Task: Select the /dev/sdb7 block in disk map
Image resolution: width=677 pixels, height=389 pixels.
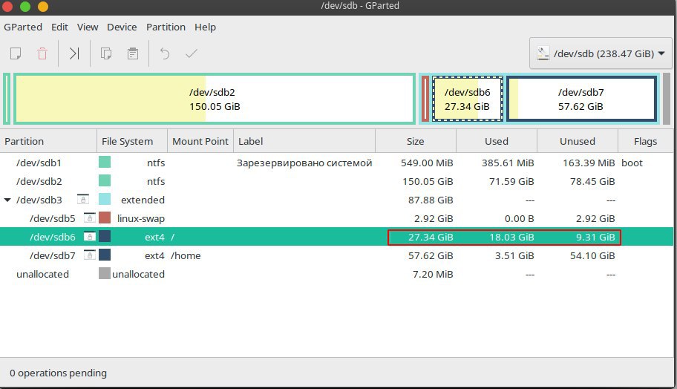Action: [581, 99]
